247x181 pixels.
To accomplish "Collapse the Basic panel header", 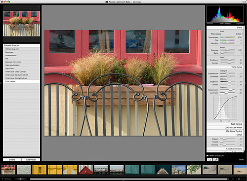I will (225, 28).
